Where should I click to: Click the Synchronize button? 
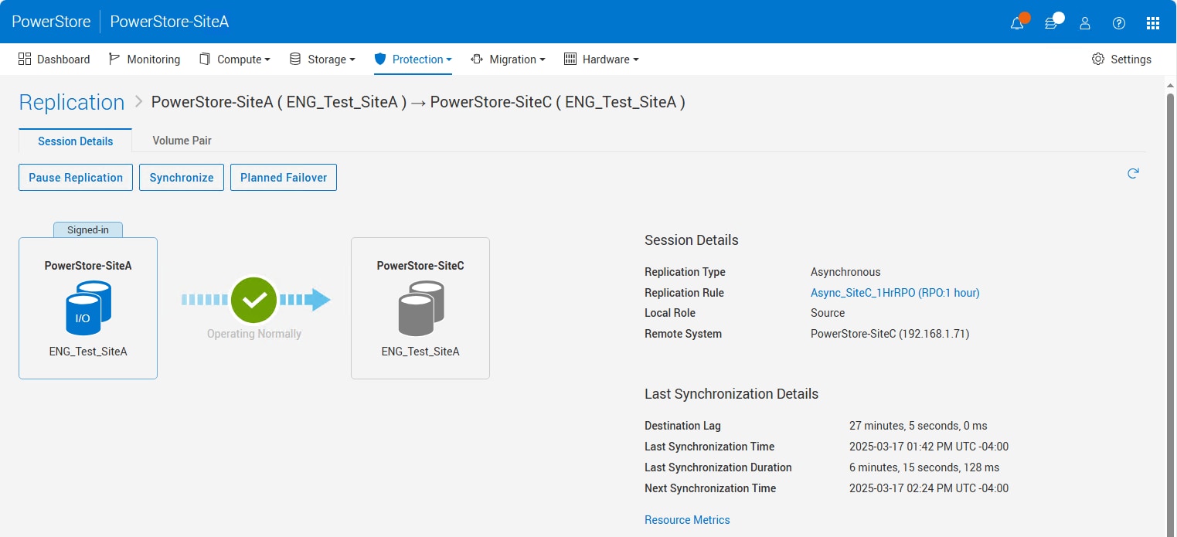182,177
